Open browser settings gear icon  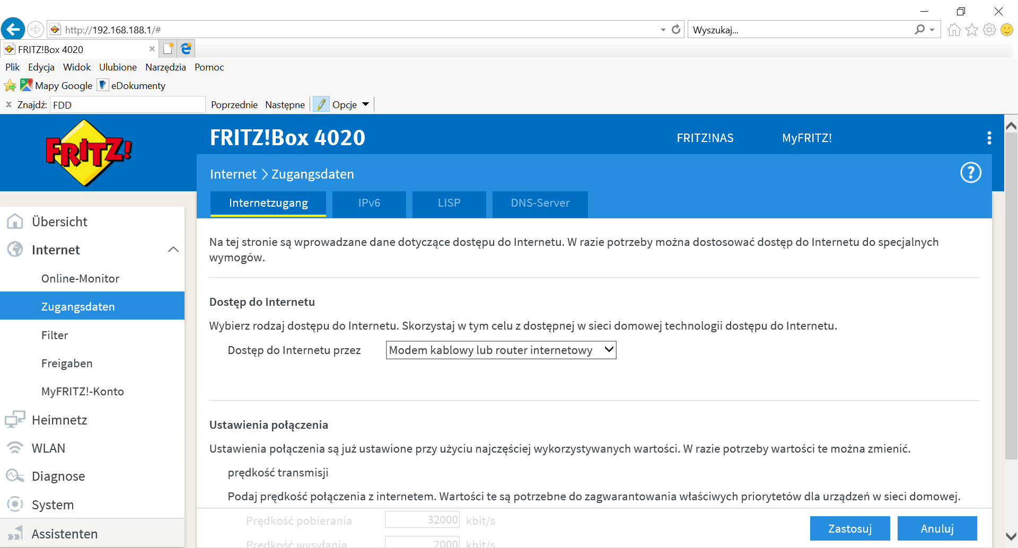tap(989, 30)
